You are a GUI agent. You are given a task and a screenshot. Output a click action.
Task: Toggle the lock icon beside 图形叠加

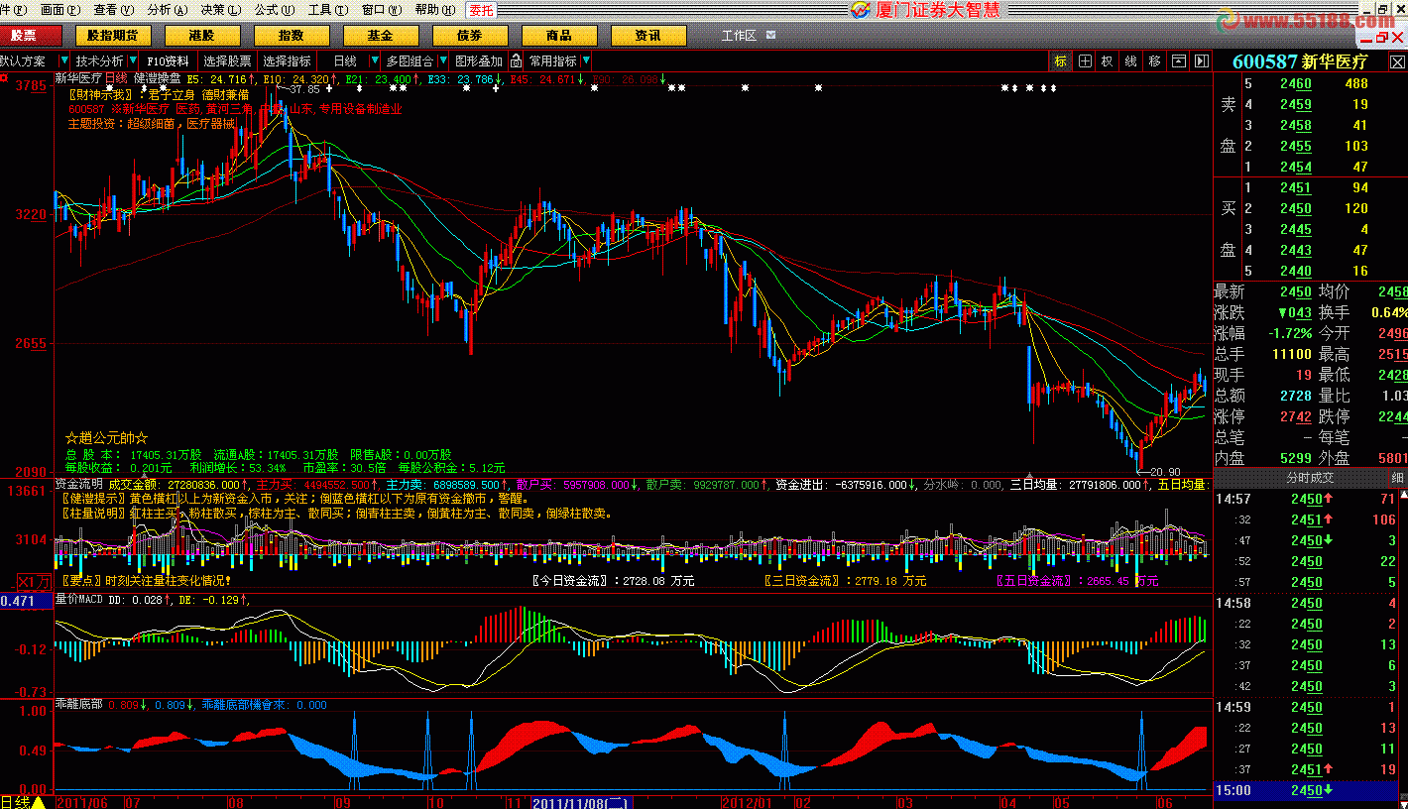(x=516, y=61)
